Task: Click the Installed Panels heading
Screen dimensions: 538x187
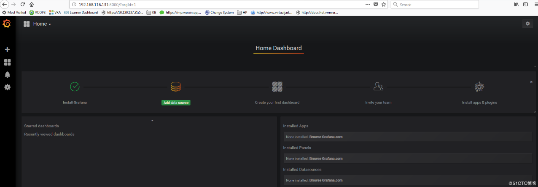Action: coord(296,148)
